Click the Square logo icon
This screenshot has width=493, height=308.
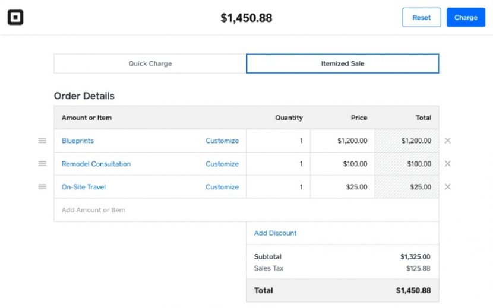(x=15, y=18)
